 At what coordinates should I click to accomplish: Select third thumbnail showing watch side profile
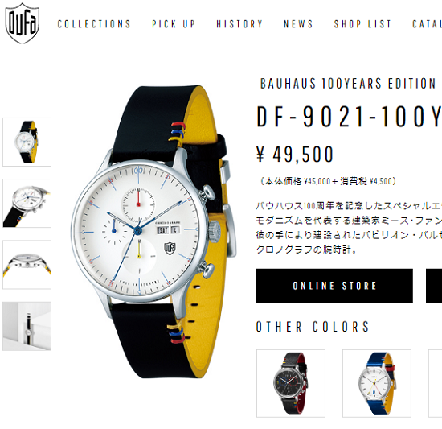pyautogui.click(x=27, y=265)
